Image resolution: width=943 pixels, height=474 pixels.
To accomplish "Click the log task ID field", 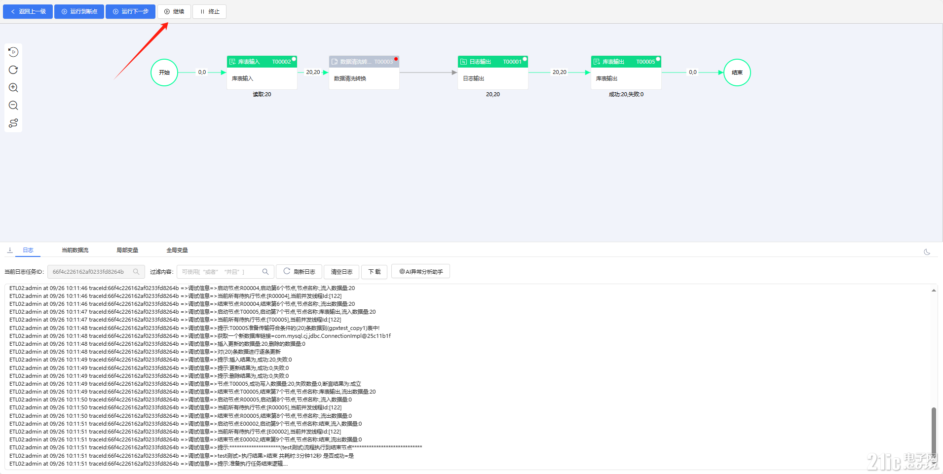I will pyautogui.click(x=96, y=272).
